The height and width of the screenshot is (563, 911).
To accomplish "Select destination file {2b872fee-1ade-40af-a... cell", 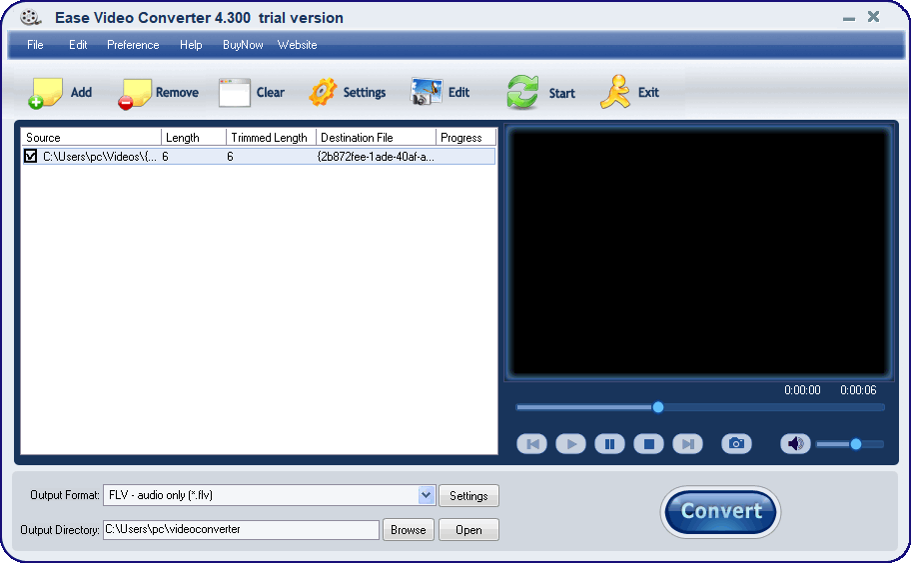I will tap(376, 156).
